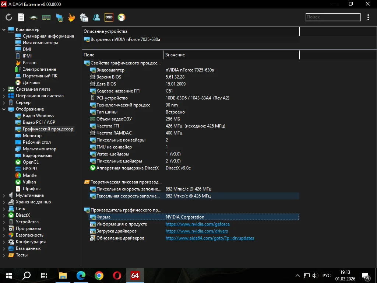This screenshot has width=377, height=283.
Task: Launch the flame stability test icon
Action: click(x=71, y=17)
